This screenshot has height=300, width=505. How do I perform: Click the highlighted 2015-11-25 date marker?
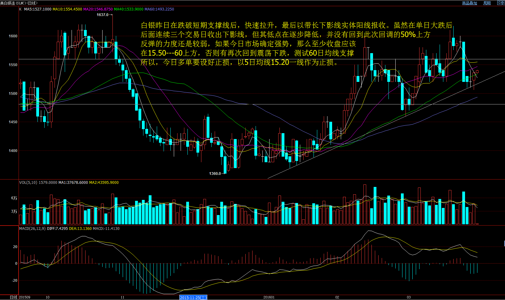[193, 298]
